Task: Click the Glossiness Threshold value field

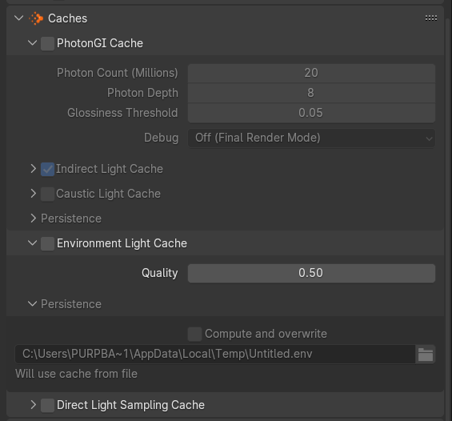Action: 311,113
